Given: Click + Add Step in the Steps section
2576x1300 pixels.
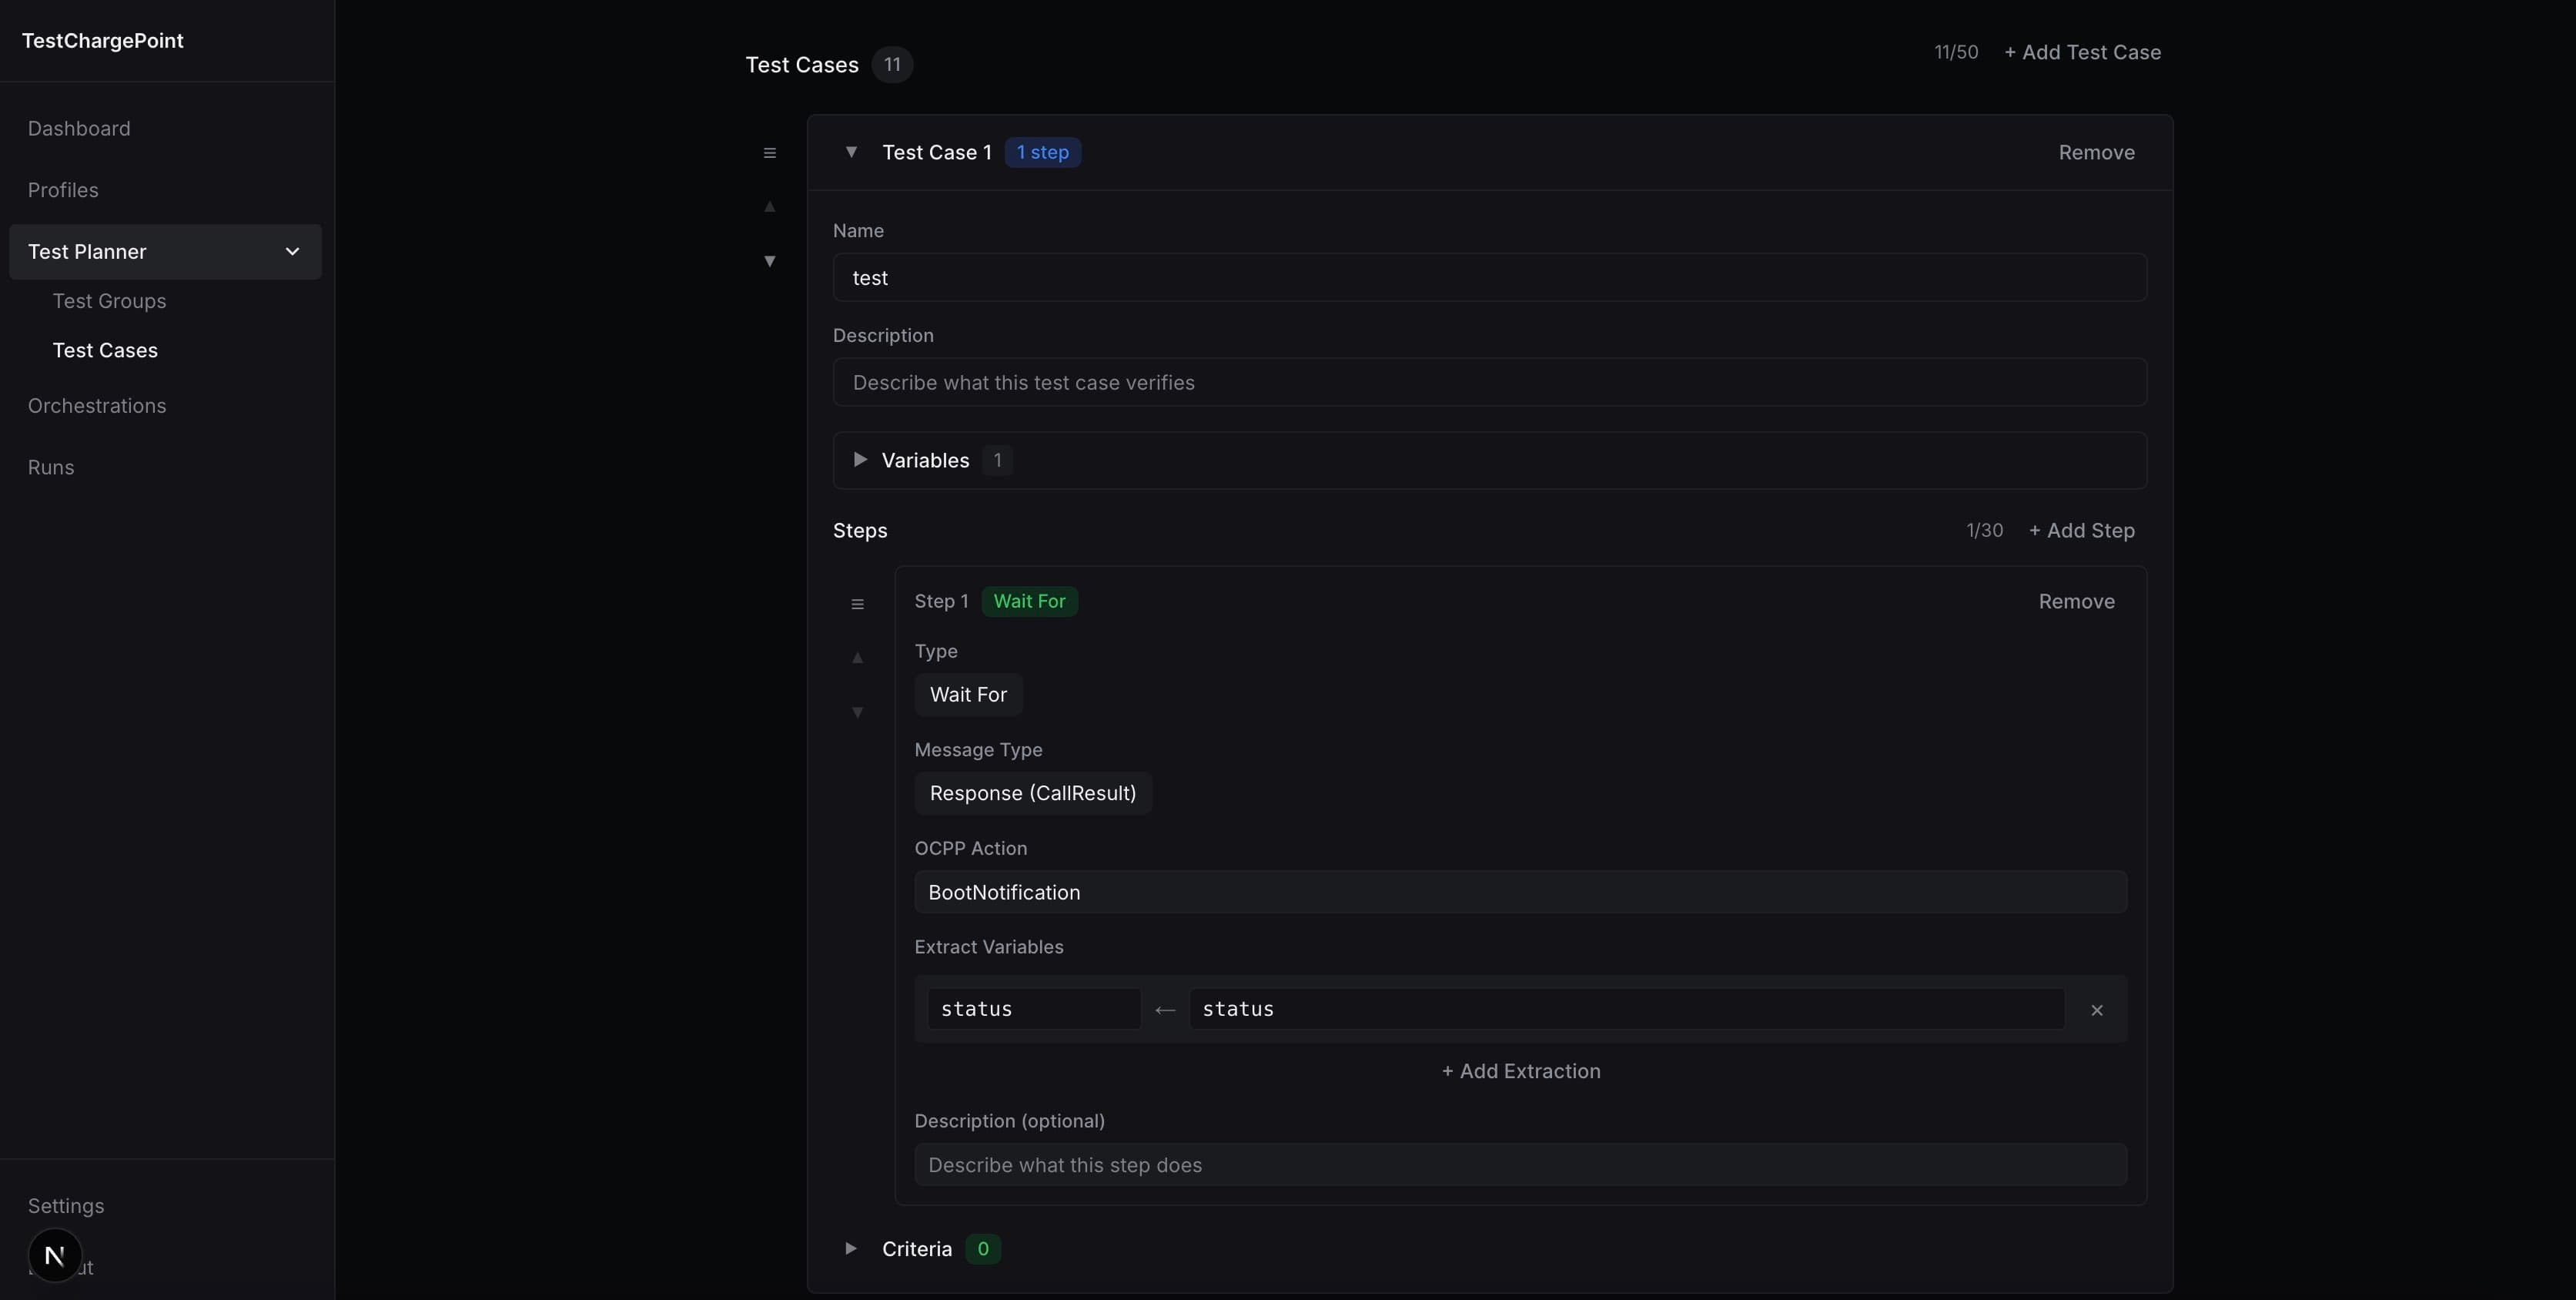Looking at the screenshot, I should (2080, 530).
